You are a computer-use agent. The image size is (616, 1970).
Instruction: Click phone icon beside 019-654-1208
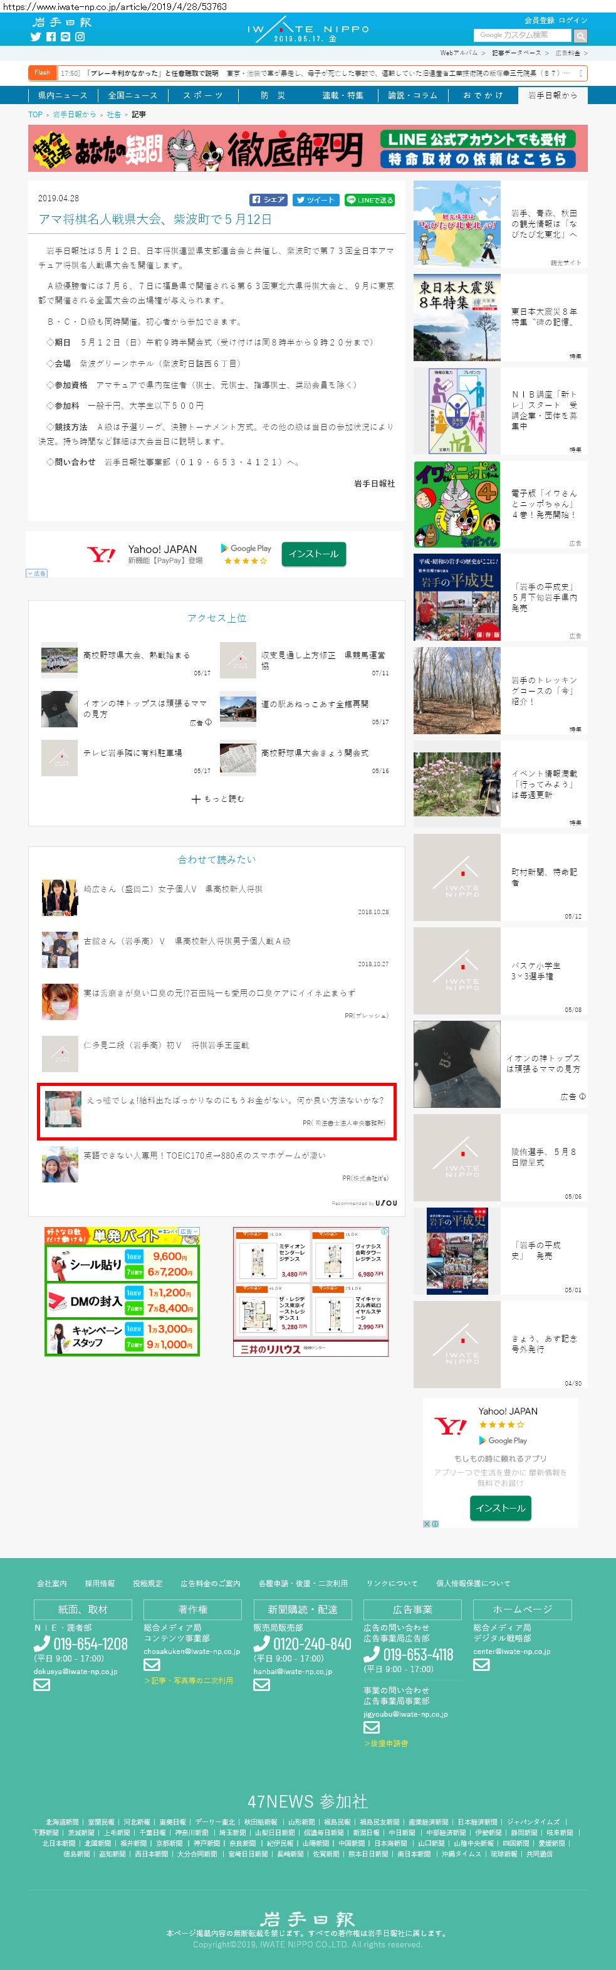point(42,1643)
